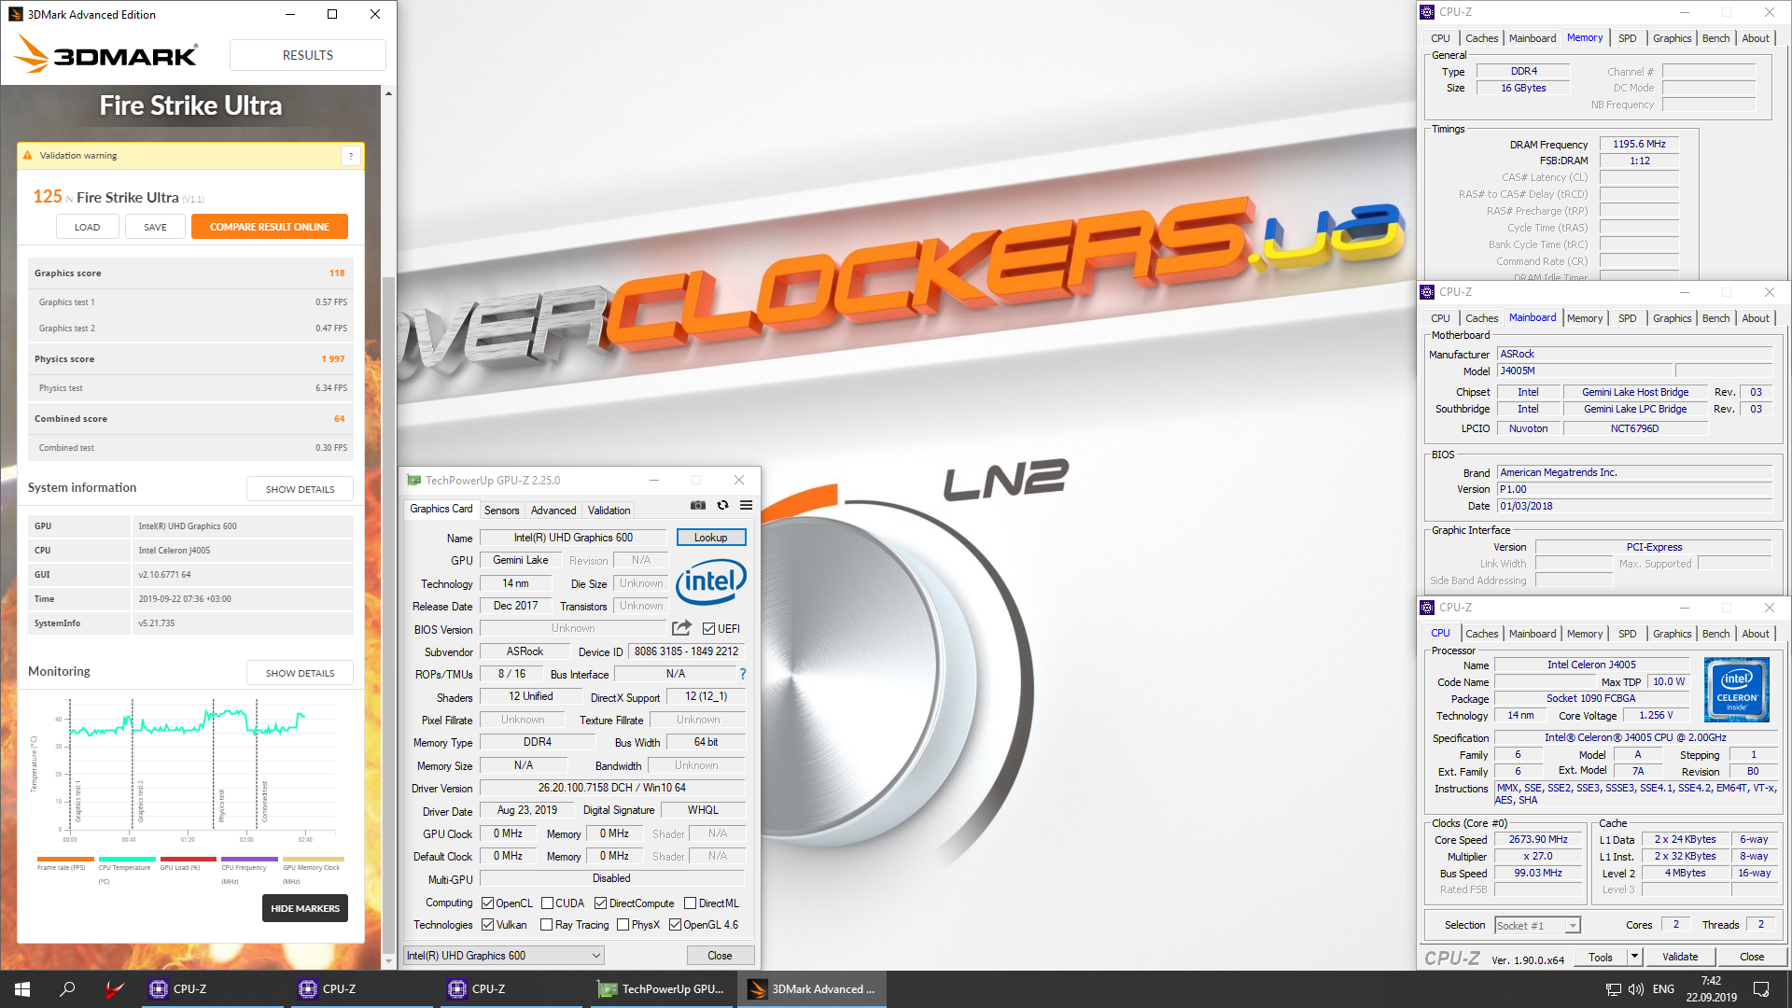Switch to GPU-Z Sensors tab

(501, 511)
